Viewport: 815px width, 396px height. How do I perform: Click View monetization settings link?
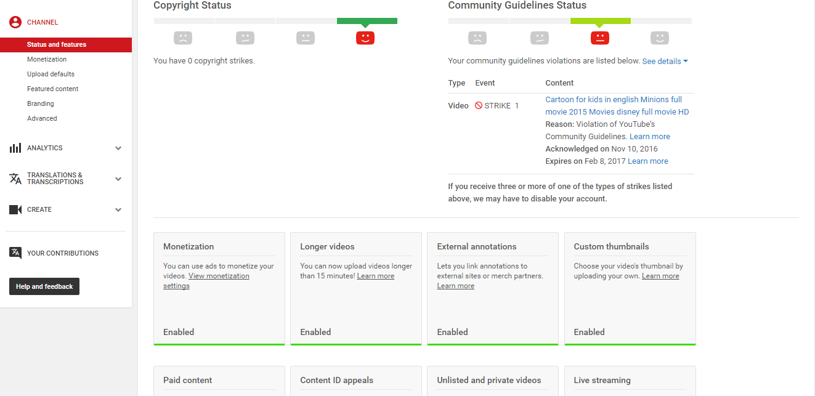pos(219,276)
